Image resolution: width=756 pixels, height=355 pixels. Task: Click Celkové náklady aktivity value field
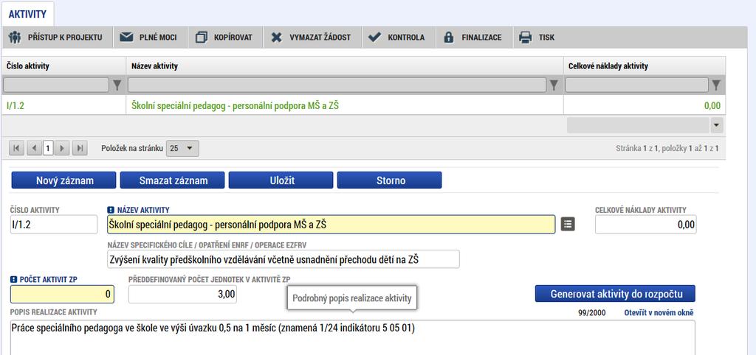(645, 225)
